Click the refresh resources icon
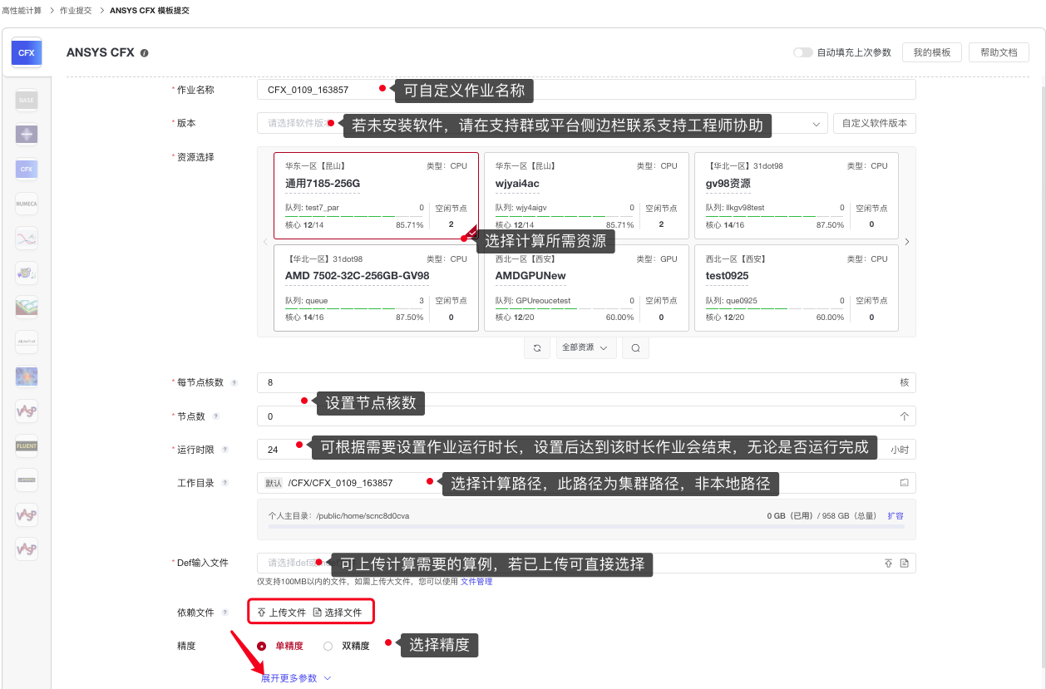The width and height of the screenshot is (1046, 689). pos(537,347)
